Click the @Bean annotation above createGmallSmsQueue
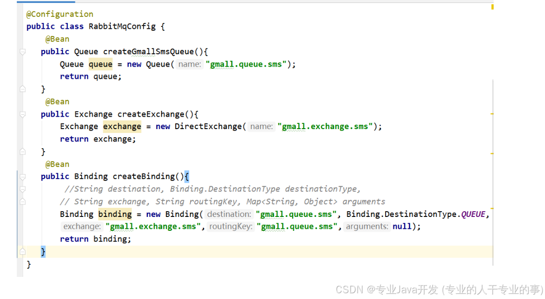 point(57,39)
